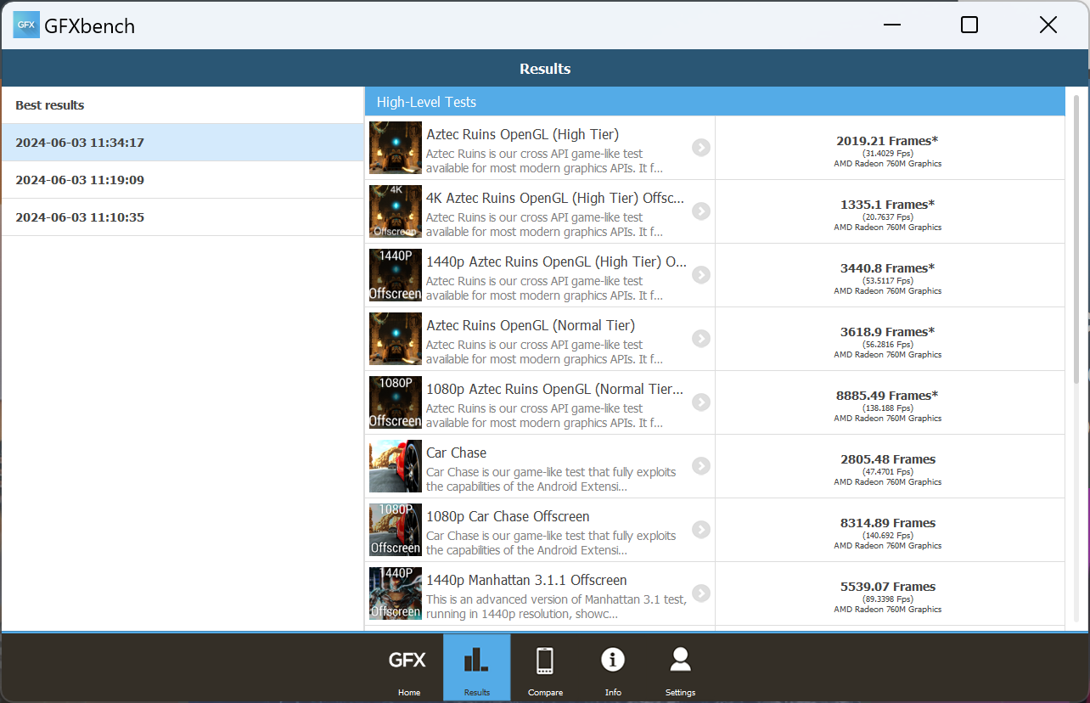Select the Best results entry
Screen dimensions: 1090x703
[x=183, y=105]
